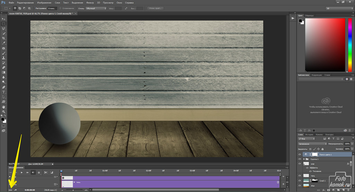355x192 pixels.
Task: Expand the Группа 1 folder arrow
Action: [x=303, y=159]
